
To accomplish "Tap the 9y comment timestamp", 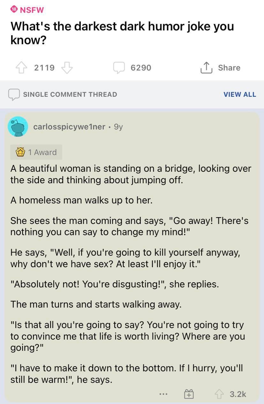I will coord(118,127).
